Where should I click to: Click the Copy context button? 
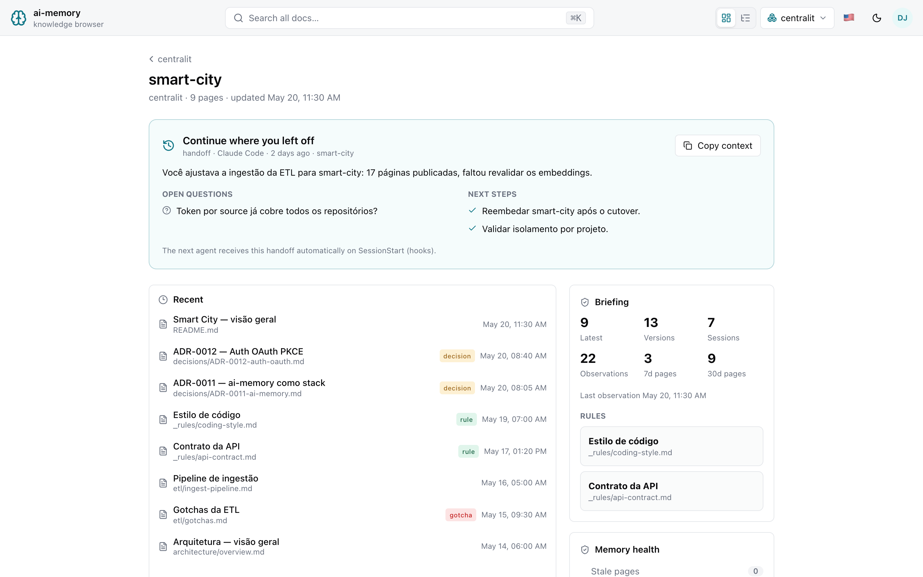pos(718,146)
